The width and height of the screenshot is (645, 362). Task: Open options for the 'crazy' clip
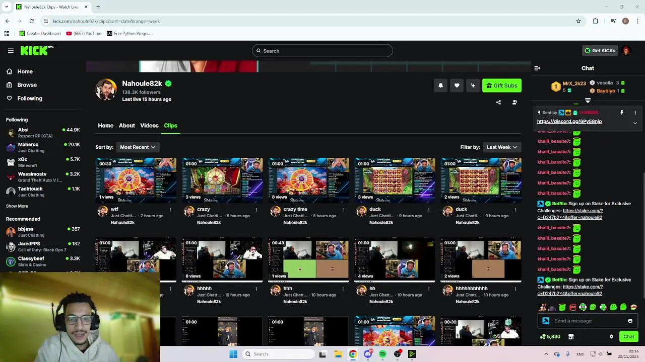coord(256,210)
